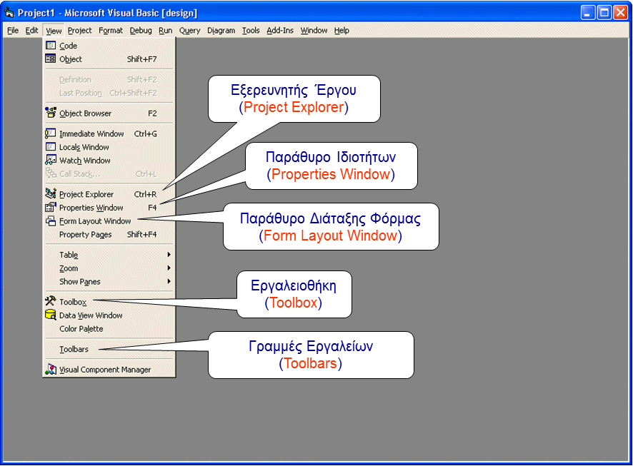Image resolution: width=633 pixels, height=466 pixels.
Task: Choose Immediate Window Ctrl+G entry
Action: click(109, 133)
